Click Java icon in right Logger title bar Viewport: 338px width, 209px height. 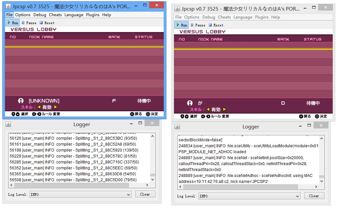click(x=177, y=126)
